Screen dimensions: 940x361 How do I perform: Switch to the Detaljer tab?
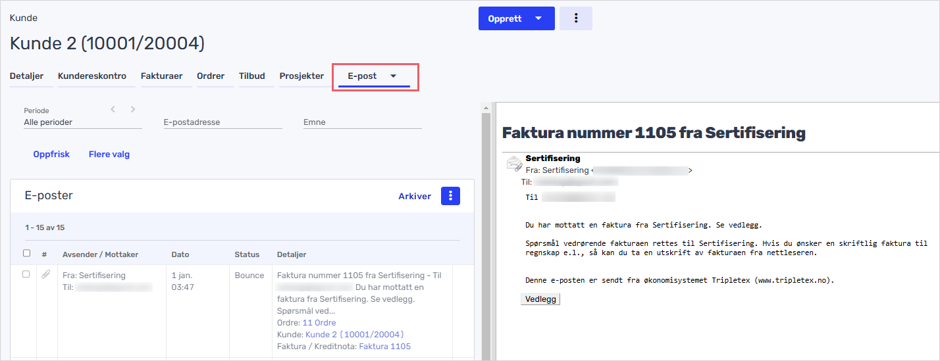click(x=26, y=76)
